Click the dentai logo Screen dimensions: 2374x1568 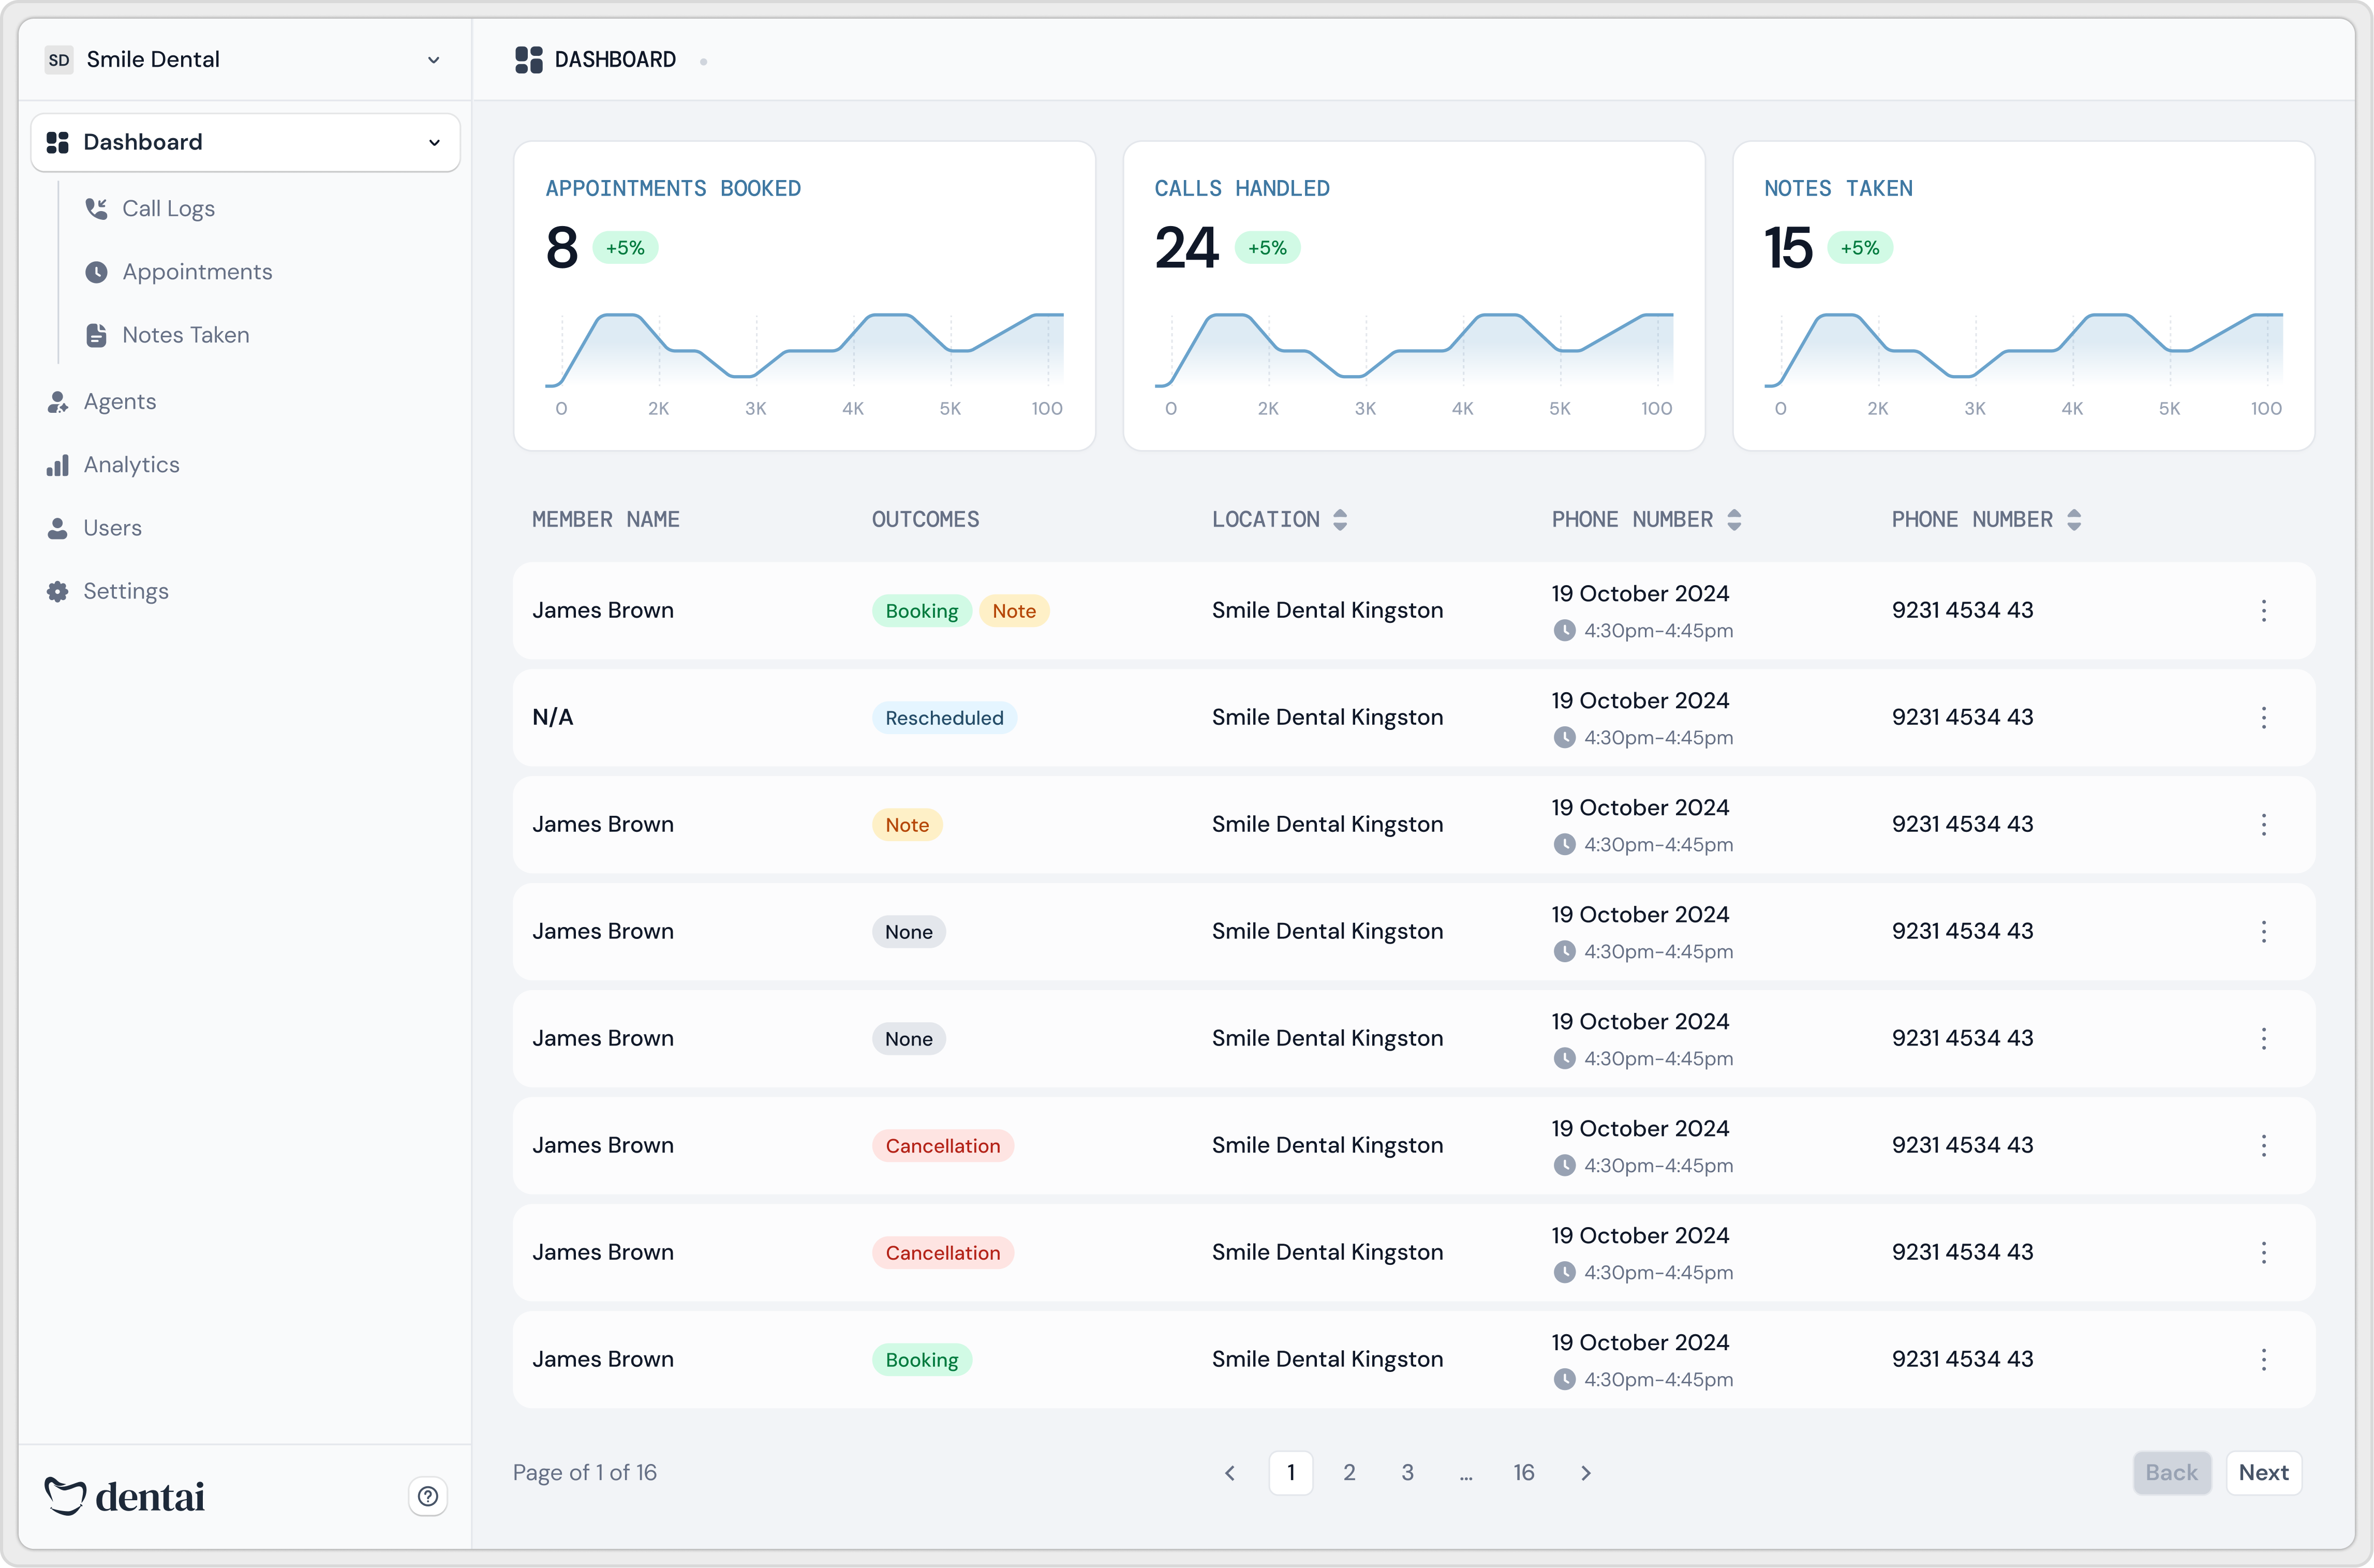point(125,1496)
